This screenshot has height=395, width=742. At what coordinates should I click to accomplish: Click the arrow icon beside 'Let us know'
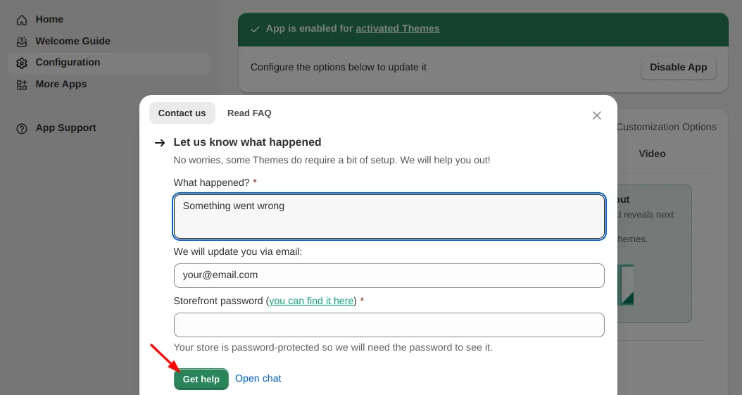(x=160, y=143)
